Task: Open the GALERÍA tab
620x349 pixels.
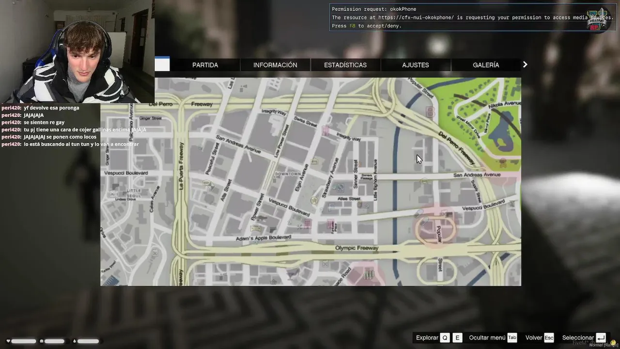Action: click(486, 65)
